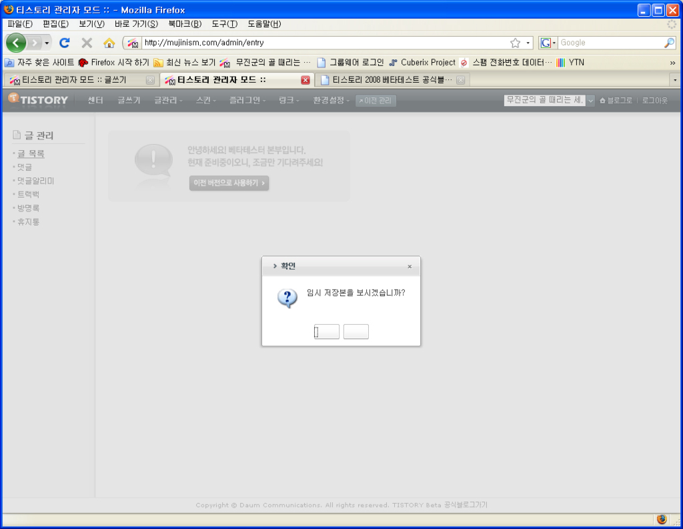The height and width of the screenshot is (529, 683).
Task: Click the URL address field
Action: pyautogui.click(x=325, y=43)
